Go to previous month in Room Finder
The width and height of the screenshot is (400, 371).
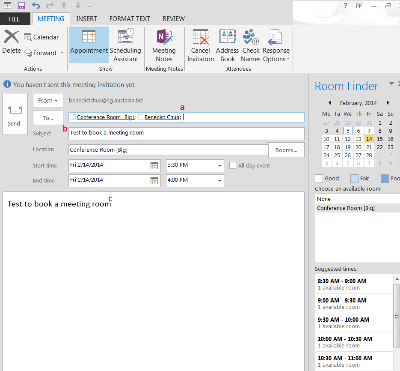[330, 103]
